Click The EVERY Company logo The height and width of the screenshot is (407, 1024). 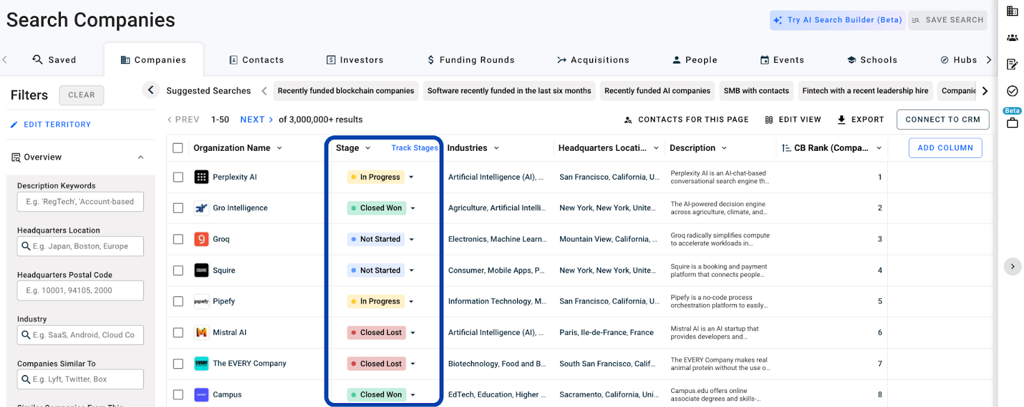click(202, 364)
